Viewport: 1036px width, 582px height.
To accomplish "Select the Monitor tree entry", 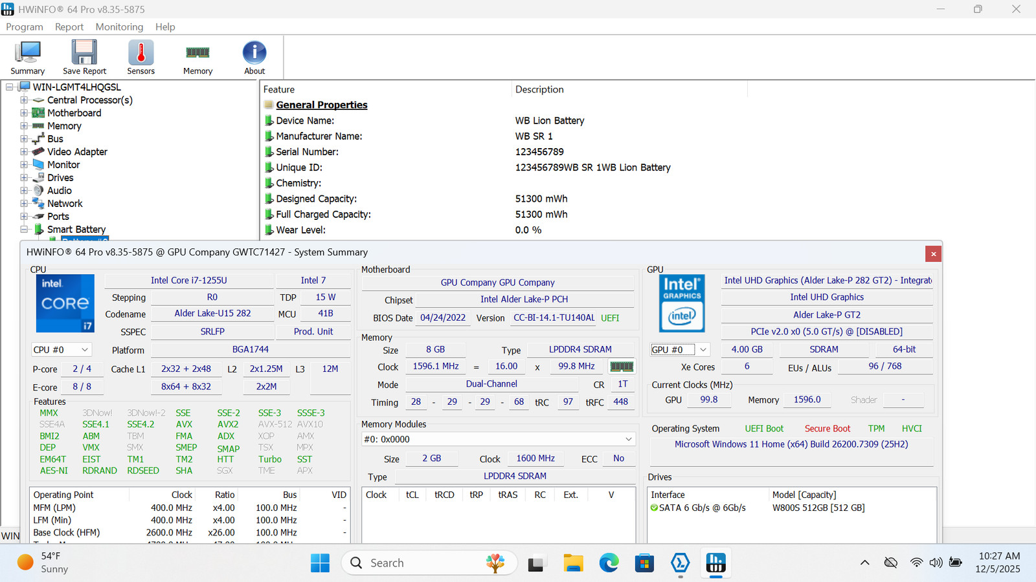I will tap(63, 165).
